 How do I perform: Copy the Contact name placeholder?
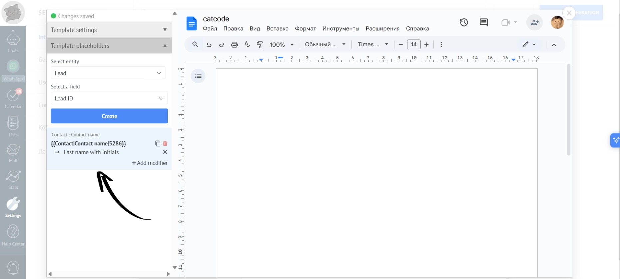(x=158, y=144)
